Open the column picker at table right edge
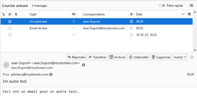Screen dimensions: 197x96 click(x=189, y=14)
